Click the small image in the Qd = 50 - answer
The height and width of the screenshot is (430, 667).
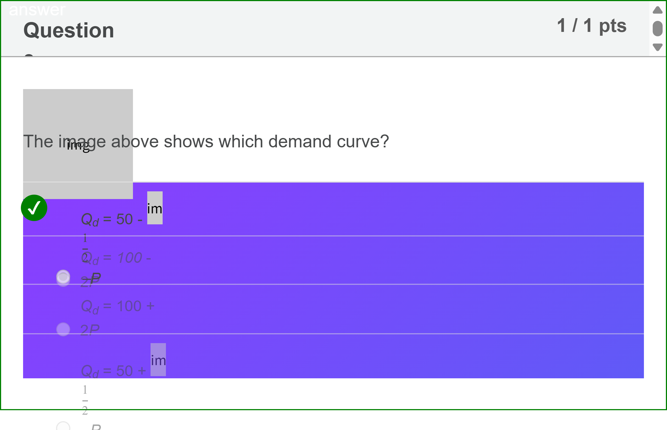155,208
